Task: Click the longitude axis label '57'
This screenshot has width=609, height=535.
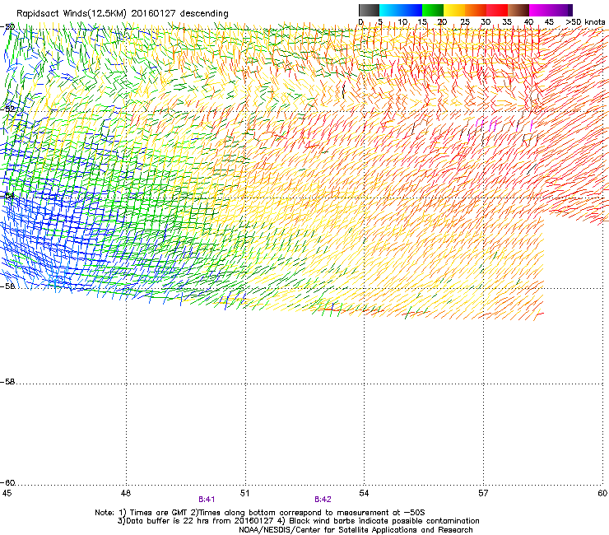Action: point(483,493)
